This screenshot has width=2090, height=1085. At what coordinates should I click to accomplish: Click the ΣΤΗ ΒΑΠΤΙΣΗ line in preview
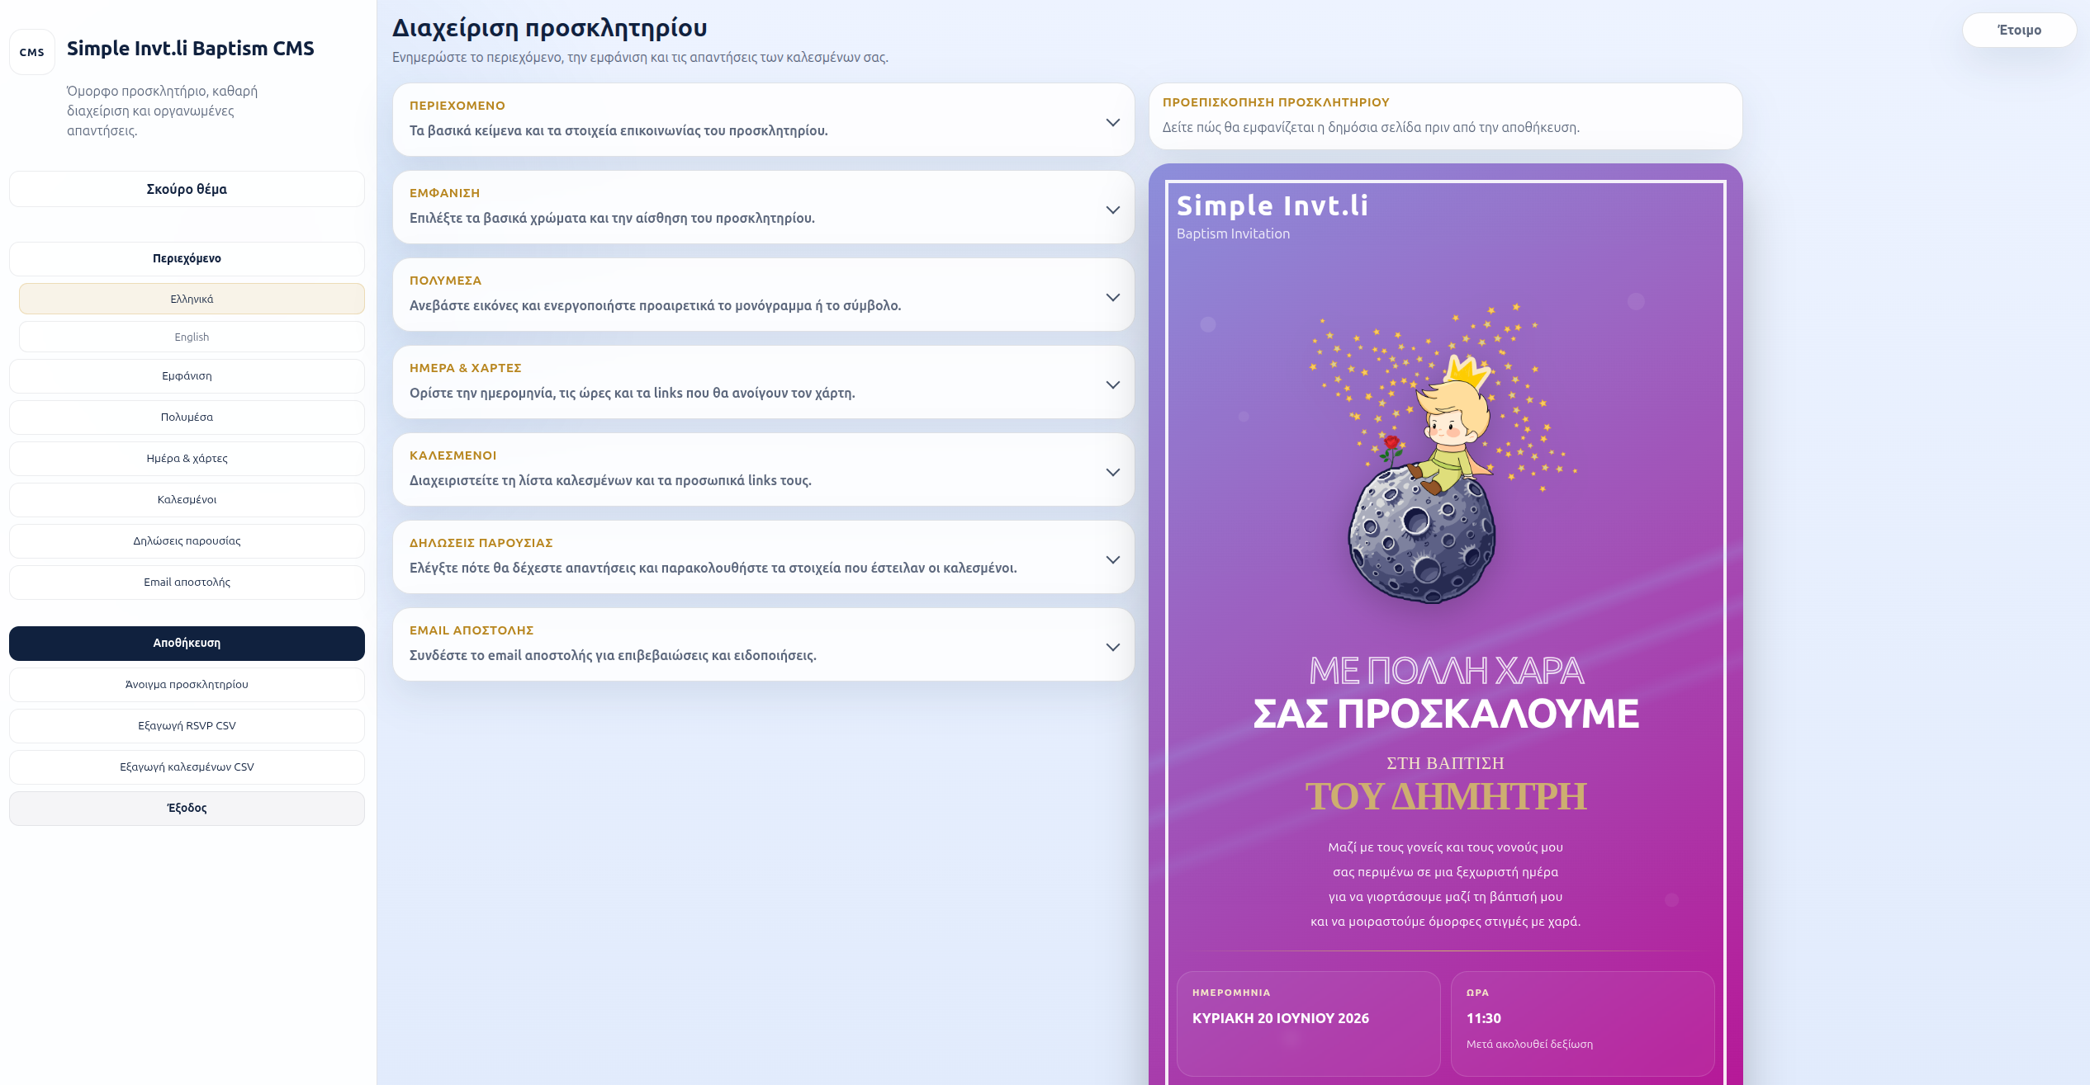(1445, 763)
